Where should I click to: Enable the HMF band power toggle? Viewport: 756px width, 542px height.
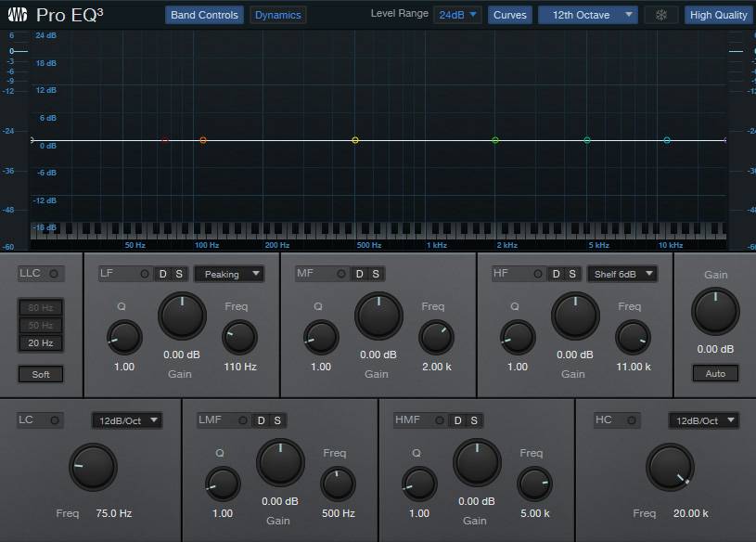(x=440, y=420)
